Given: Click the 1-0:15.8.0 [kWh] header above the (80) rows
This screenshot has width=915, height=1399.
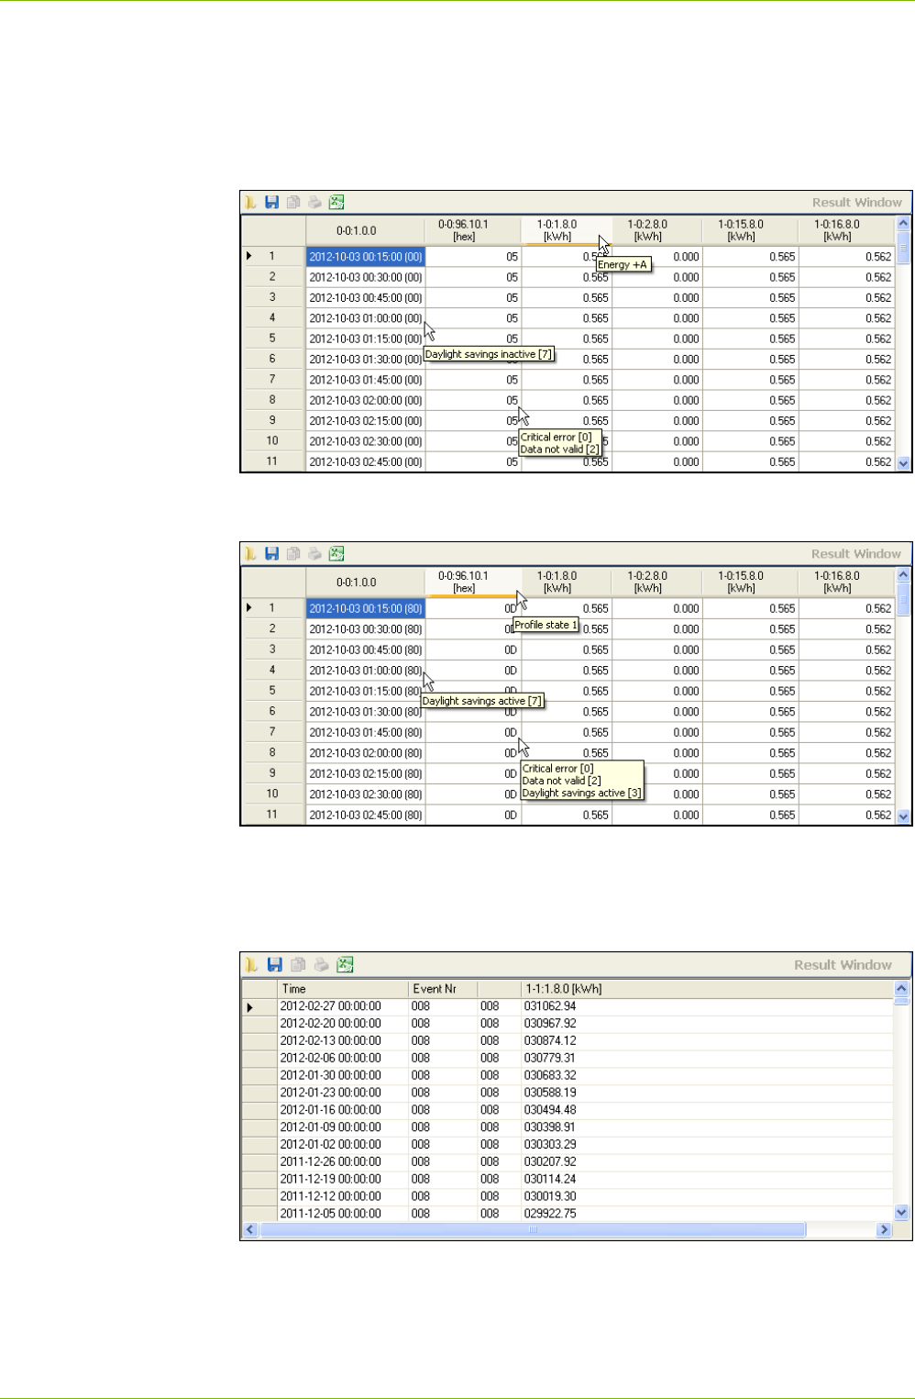Looking at the screenshot, I should (750, 583).
